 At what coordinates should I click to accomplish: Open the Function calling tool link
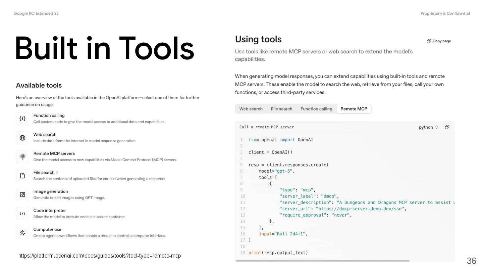click(x=49, y=116)
